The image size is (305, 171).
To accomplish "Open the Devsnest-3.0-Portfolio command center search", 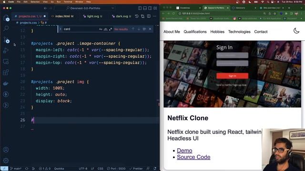I will click(x=85, y=8).
